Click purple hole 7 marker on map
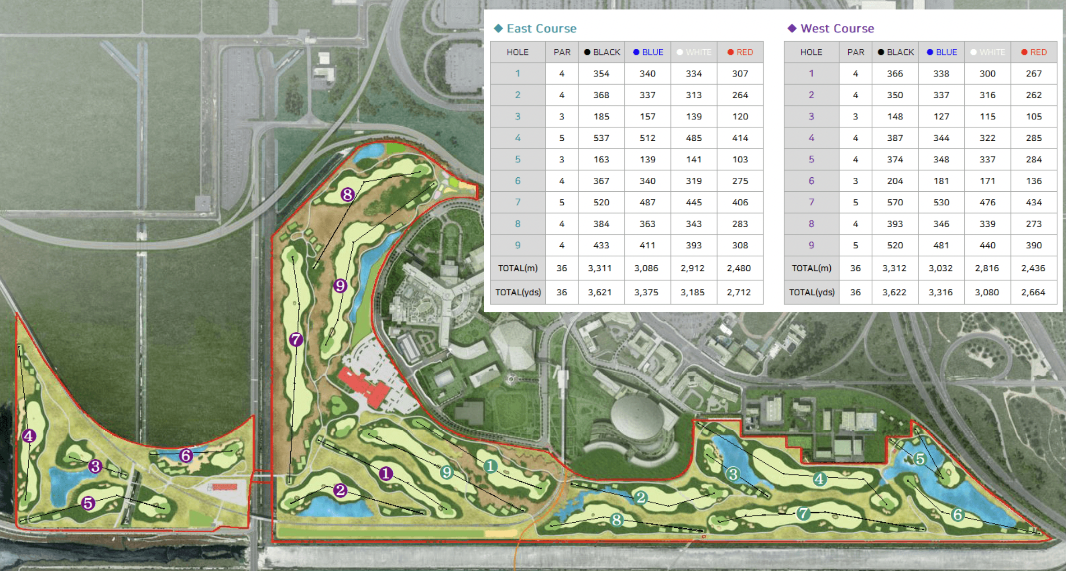Screen dimensions: 1066x571 coord(296,339)
